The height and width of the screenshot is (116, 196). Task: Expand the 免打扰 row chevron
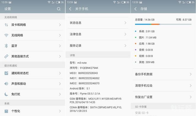coord(60,94)
